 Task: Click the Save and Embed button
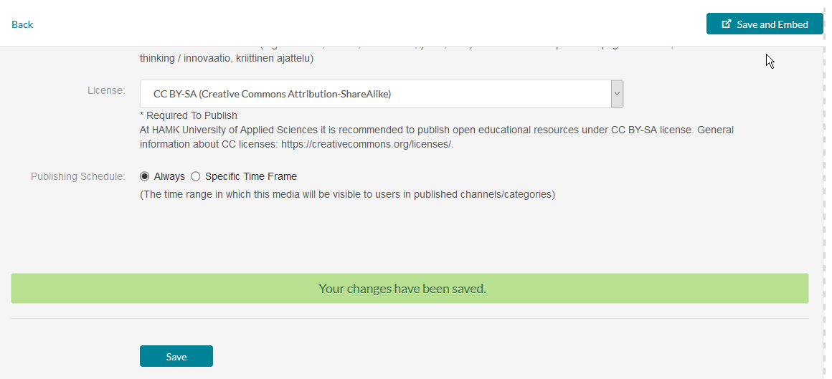pos(765,24)
